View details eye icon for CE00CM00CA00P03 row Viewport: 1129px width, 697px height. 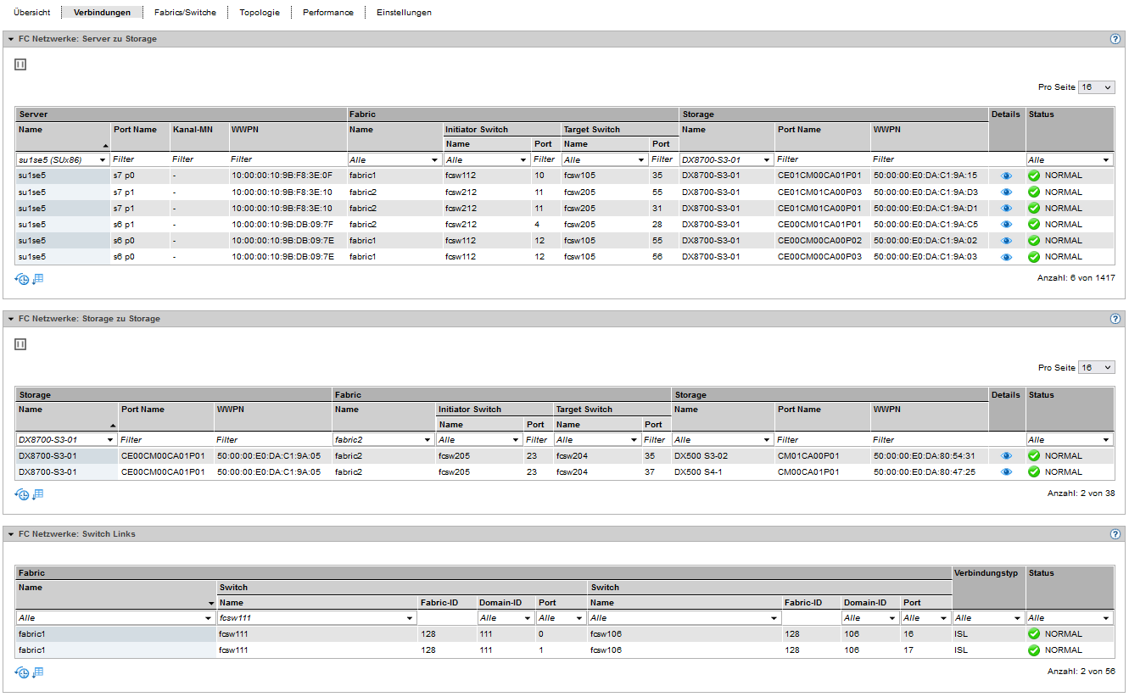click(x=1006, y=257)
